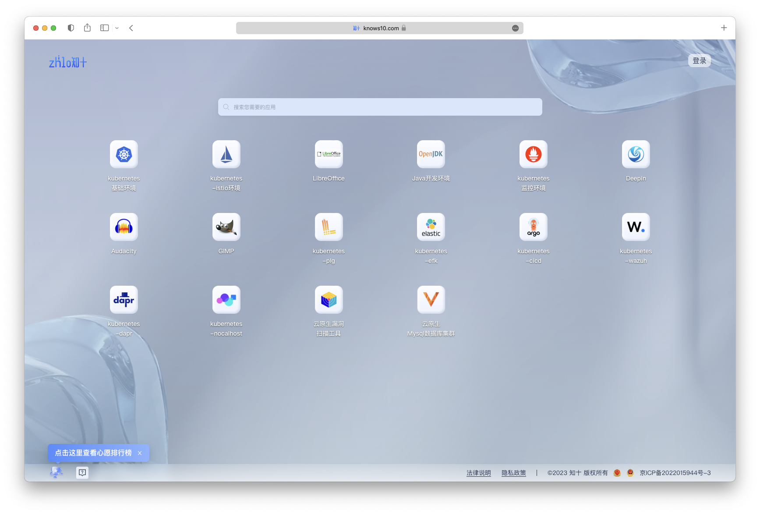Click the 搜索您需要的应用 search field
Image resolution: width=760 pixels, height=514 pixels.
[x=380, y=107]
